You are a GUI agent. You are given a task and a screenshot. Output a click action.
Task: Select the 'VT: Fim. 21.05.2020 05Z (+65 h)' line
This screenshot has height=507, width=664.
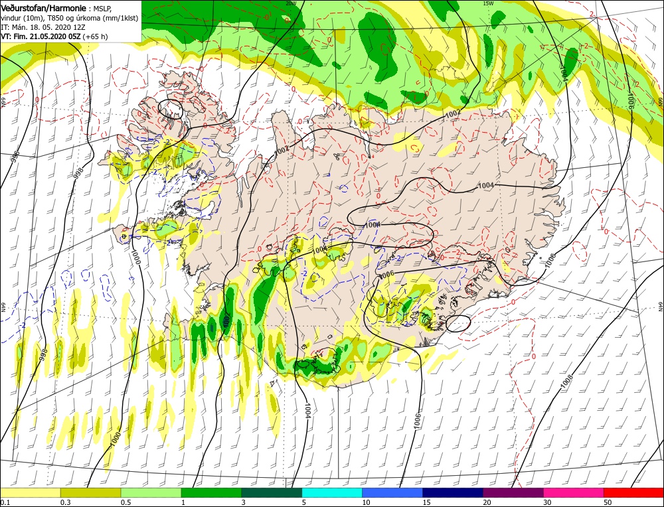(x=54, y=36)
